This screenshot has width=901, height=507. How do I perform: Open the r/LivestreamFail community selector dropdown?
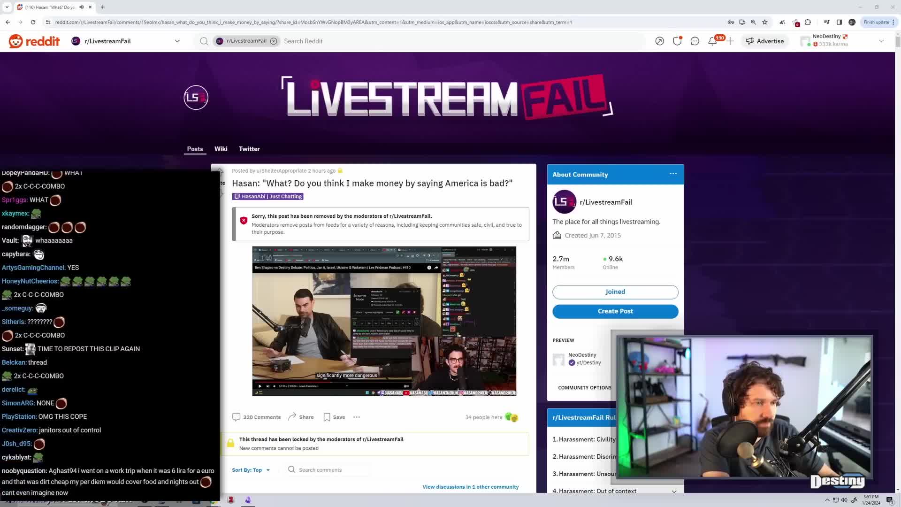126,41
